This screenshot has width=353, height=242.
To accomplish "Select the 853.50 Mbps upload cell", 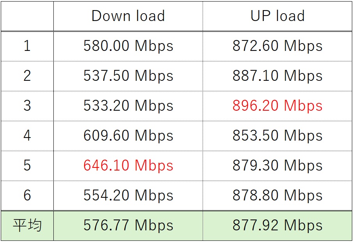I will (x=277, y=136).
